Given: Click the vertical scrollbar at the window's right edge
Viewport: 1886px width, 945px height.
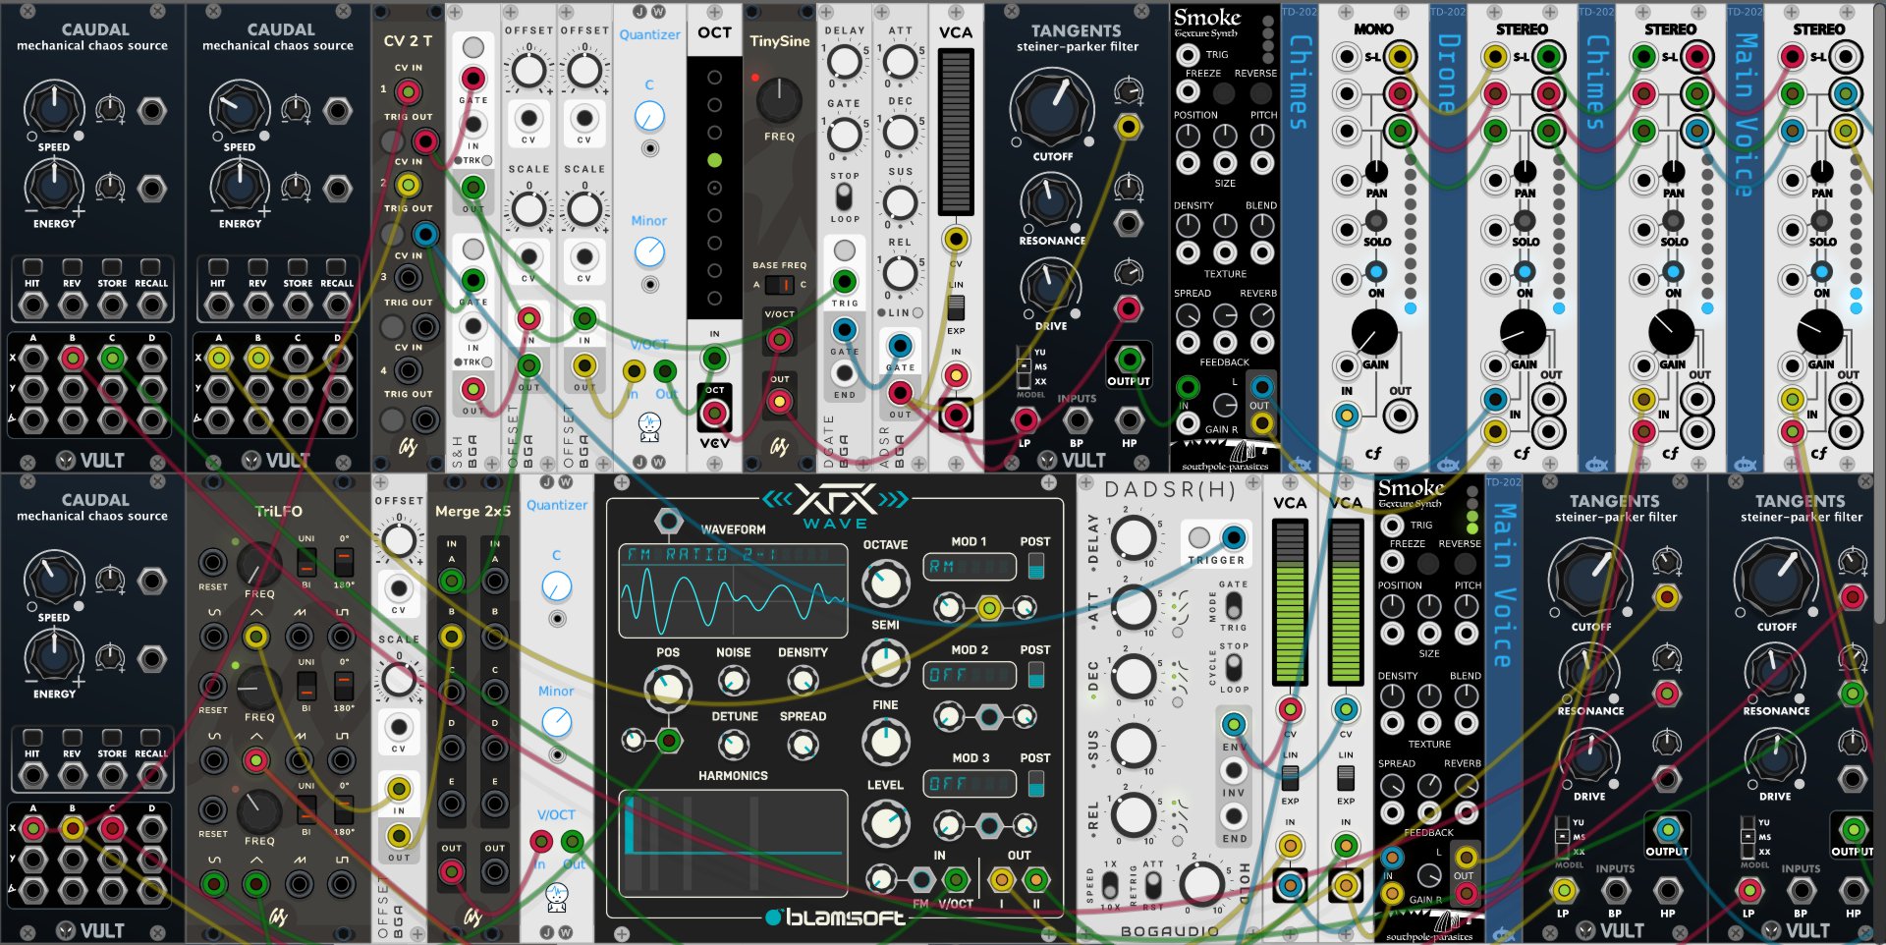Looking at the screenshot, I should (1879, 314).
